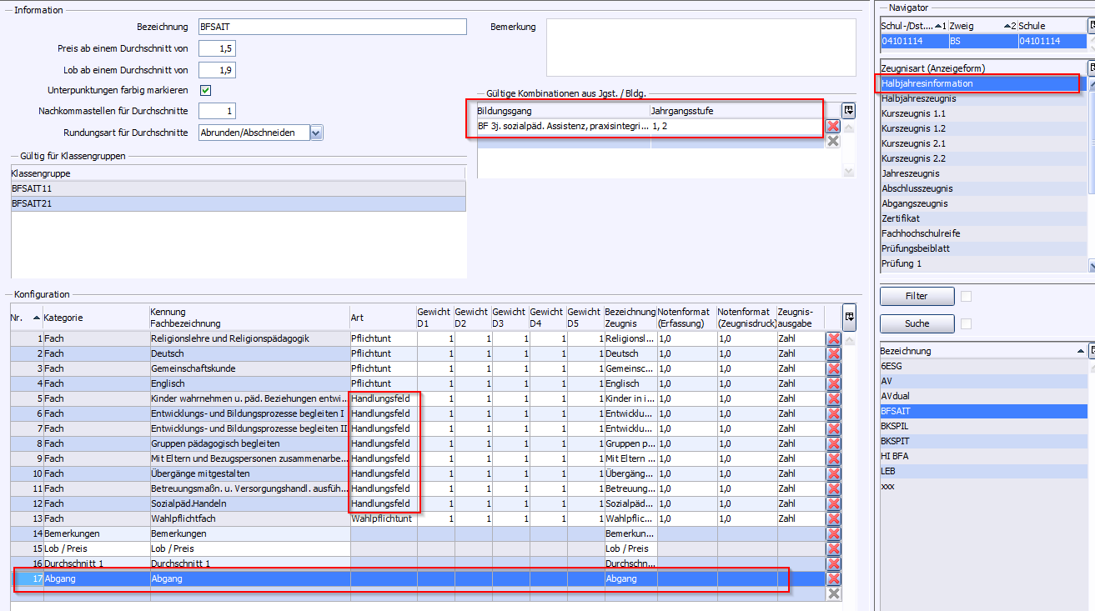Screen dimensions: 1095x611
Task: Delete the Lob / Preis row
Action: click(833, 548)
